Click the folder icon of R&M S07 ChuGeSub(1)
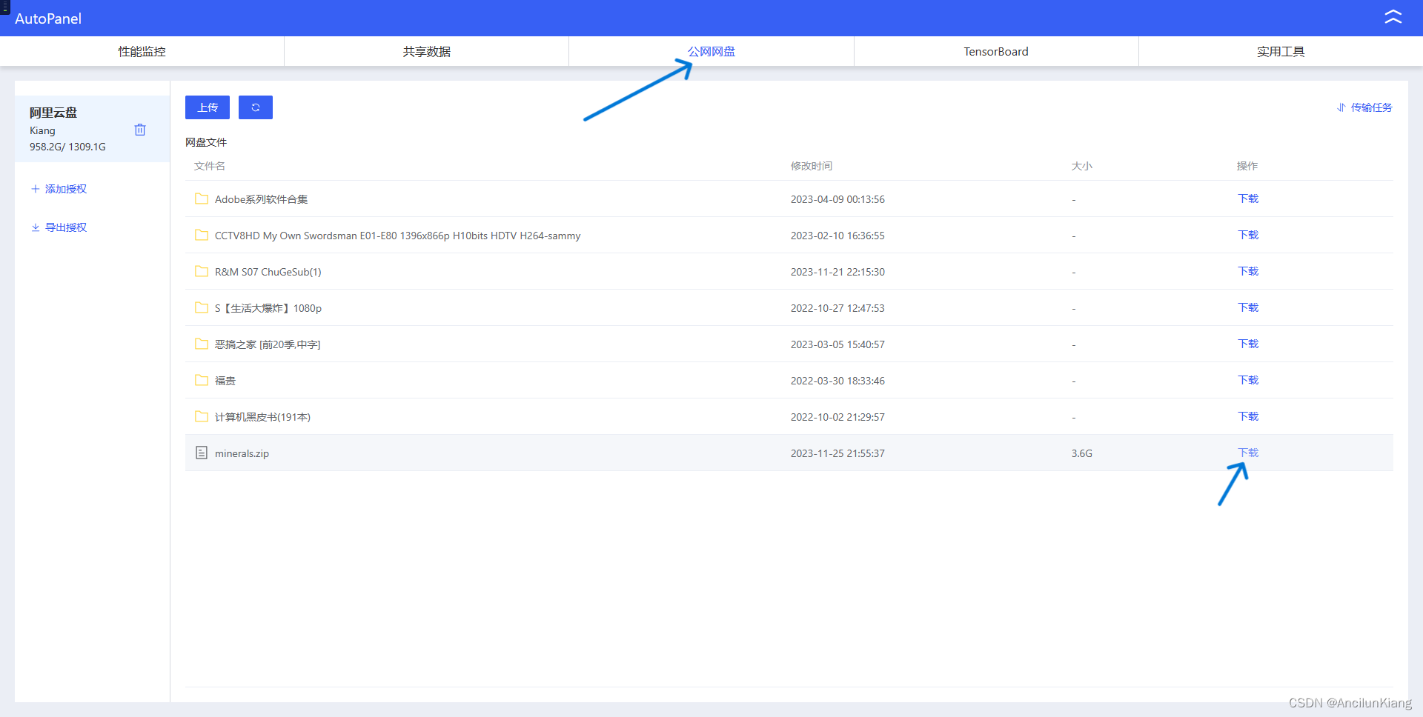Viewport: 1423px width, 717px height. pyautogui.click(x=202, y=271)
